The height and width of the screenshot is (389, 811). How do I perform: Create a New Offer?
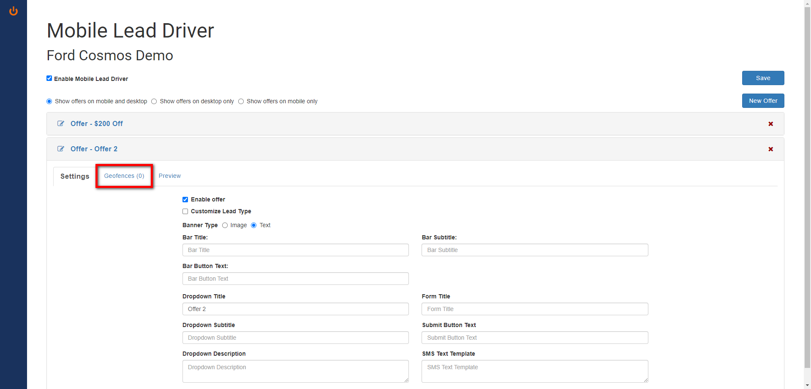(763, 101)
